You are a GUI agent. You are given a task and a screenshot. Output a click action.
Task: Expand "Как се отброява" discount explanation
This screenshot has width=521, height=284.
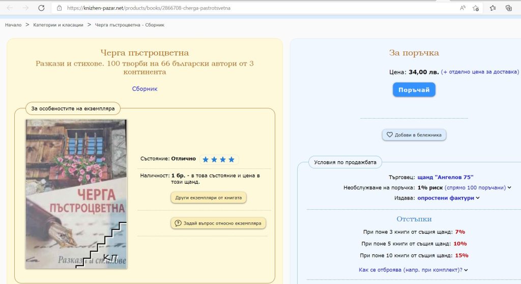pos(413,270)
